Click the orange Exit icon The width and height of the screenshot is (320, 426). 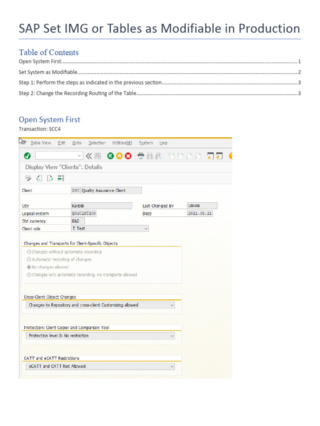(x=119, y=156)
